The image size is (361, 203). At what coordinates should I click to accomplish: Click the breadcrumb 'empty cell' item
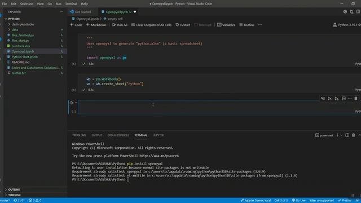tap(115, 19)
